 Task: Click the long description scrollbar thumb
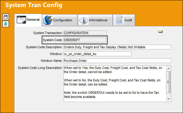(x=168, y=82)
